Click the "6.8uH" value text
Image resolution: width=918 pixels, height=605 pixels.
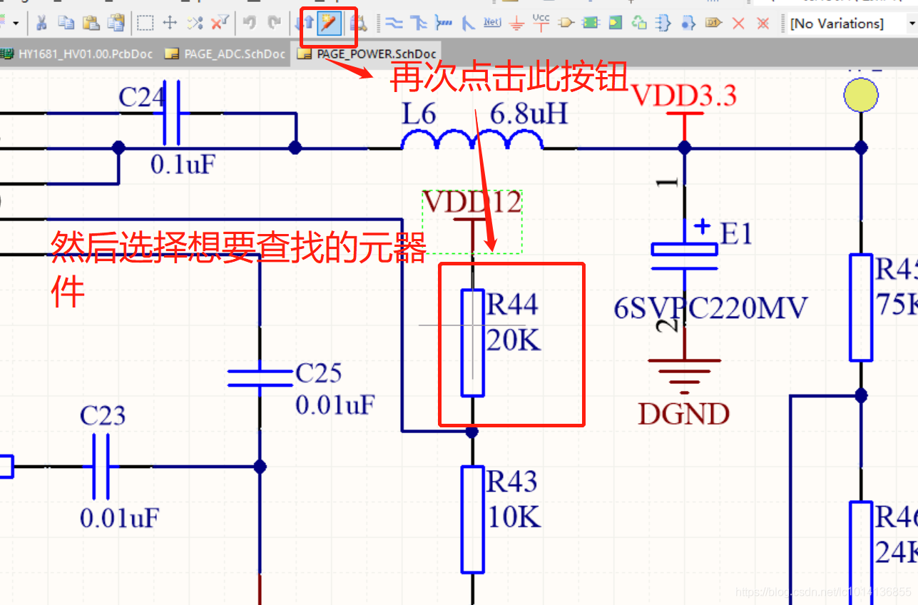point(529,113)
